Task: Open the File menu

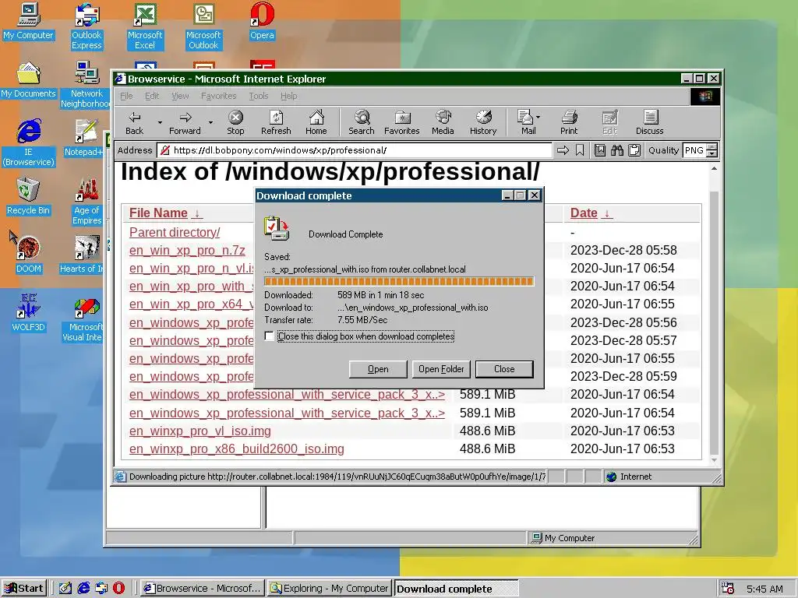Action: pyautogui.click(x=126, y=96)
